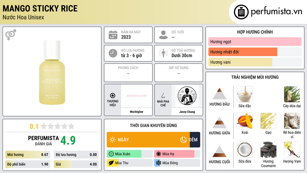This screenshot has width=307, height=173.
Task: Open the Gạo rice note image
Action: (268, 121)
